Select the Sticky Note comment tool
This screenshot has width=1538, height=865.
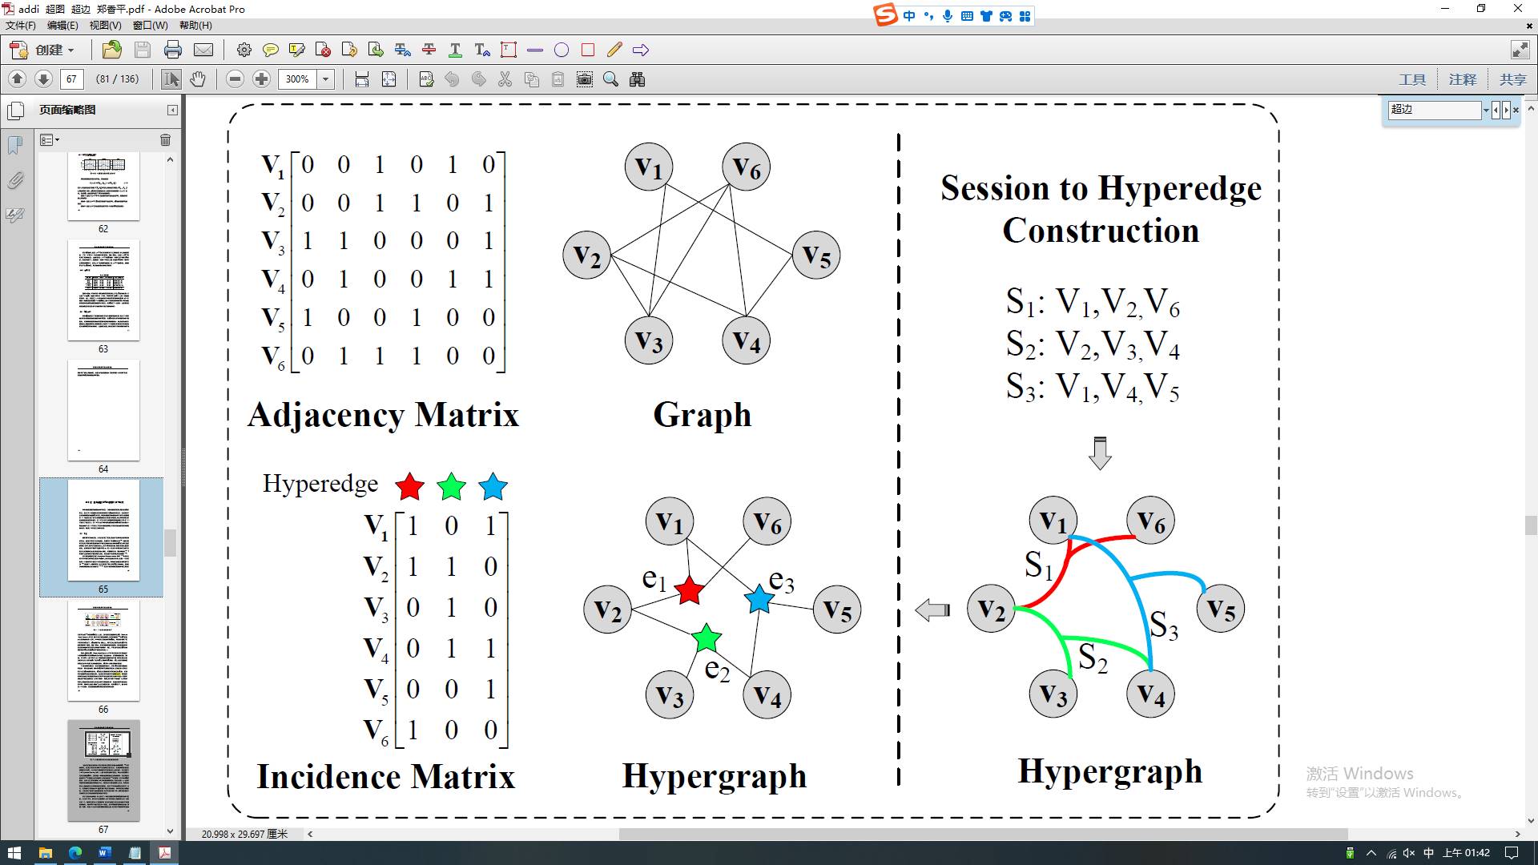271,50
